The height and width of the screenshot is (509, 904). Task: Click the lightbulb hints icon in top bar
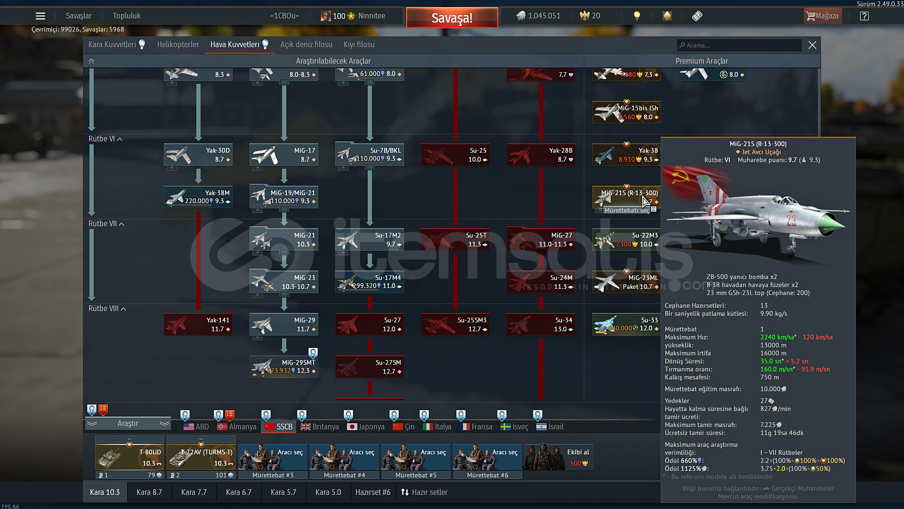(637, 16)
